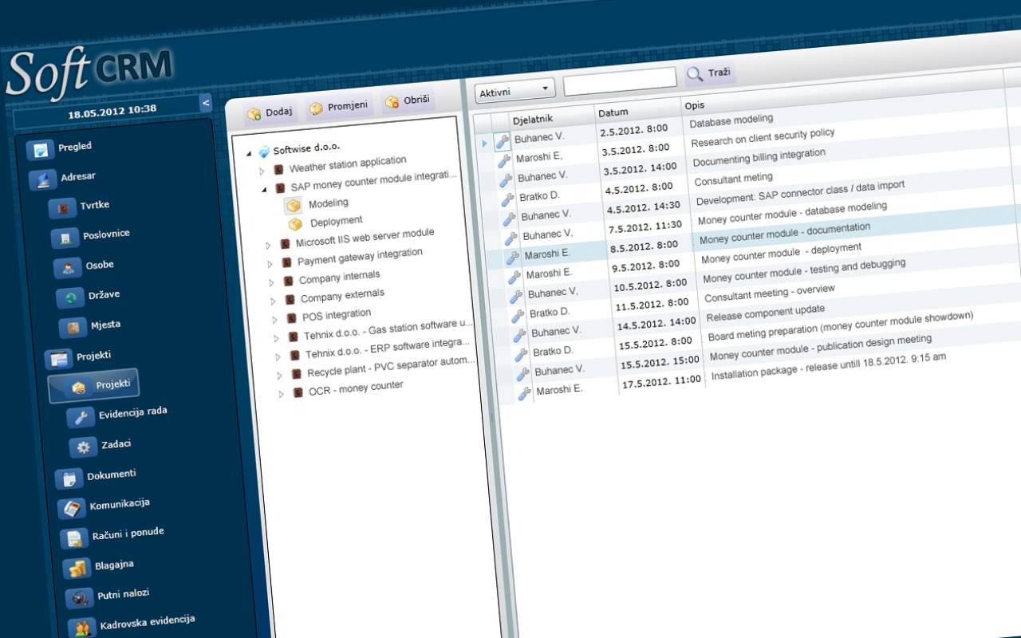The image size is (1021, 638).
Task: Select 'Consultant meeting - overview' entry
Action: pyautogui.click(x=770, y=293)
